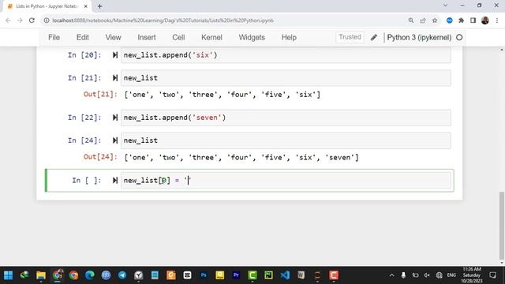
Task: Show hidden system tray icons
Action: click(391, 275)
